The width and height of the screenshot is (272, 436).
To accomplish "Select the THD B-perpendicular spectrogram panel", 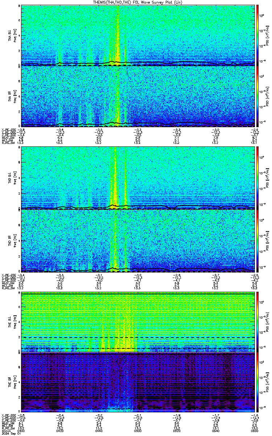I will [x=138, y=178].
